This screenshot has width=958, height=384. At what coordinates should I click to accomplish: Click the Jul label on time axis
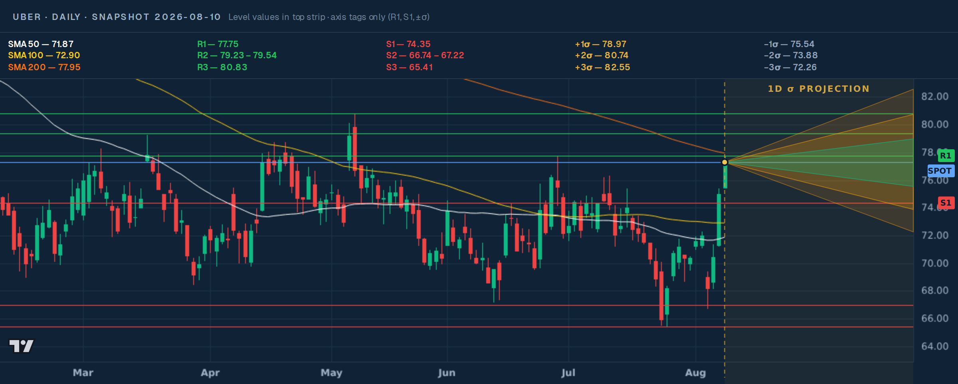[568, 372]
